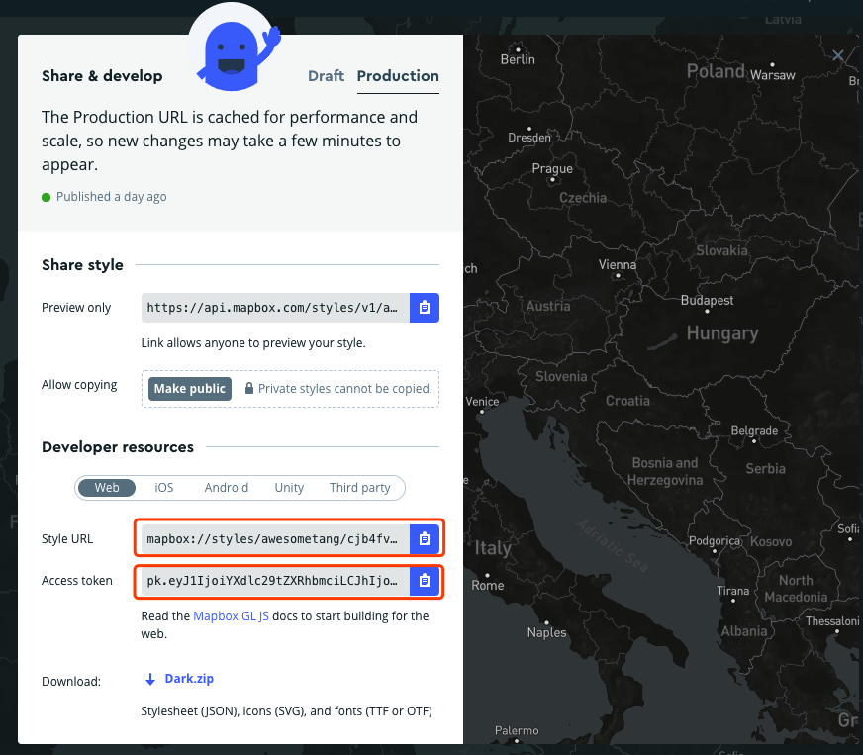This screenshot has height=755, width=863.
Task: Select the Third party platform option
Action: click(x=360, y=488)
